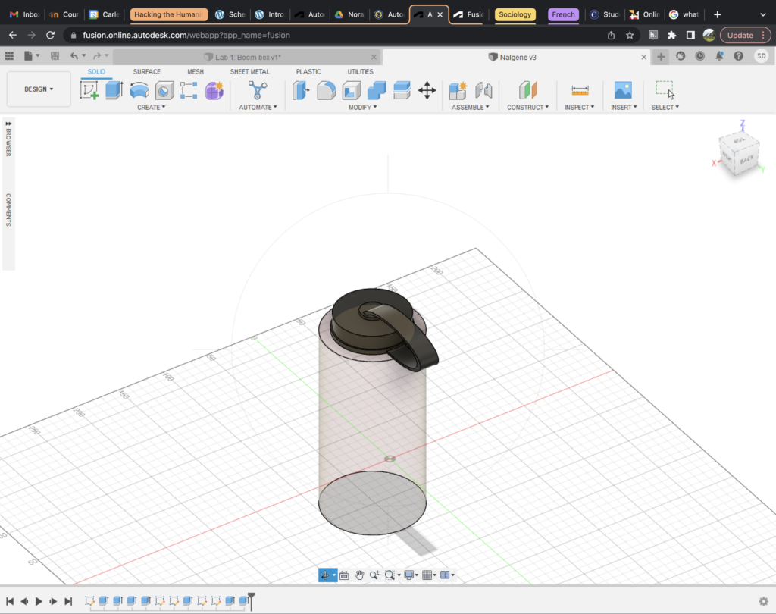Expand the MODIFY dropdown
Image resolution: width=776 pixels, height=614 pixels.
pyautogui.click(x=362, y=107)
